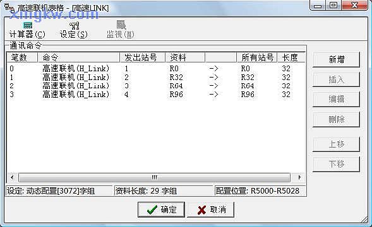Open the 计算器(C) calculator icon
This screenshot has height=227, width=372.
coord(28,25)
